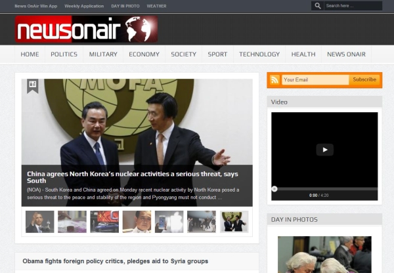Select the blue car thumbnail
The height and width of the screenshot is (273, 394).
[x=104, y=222]
